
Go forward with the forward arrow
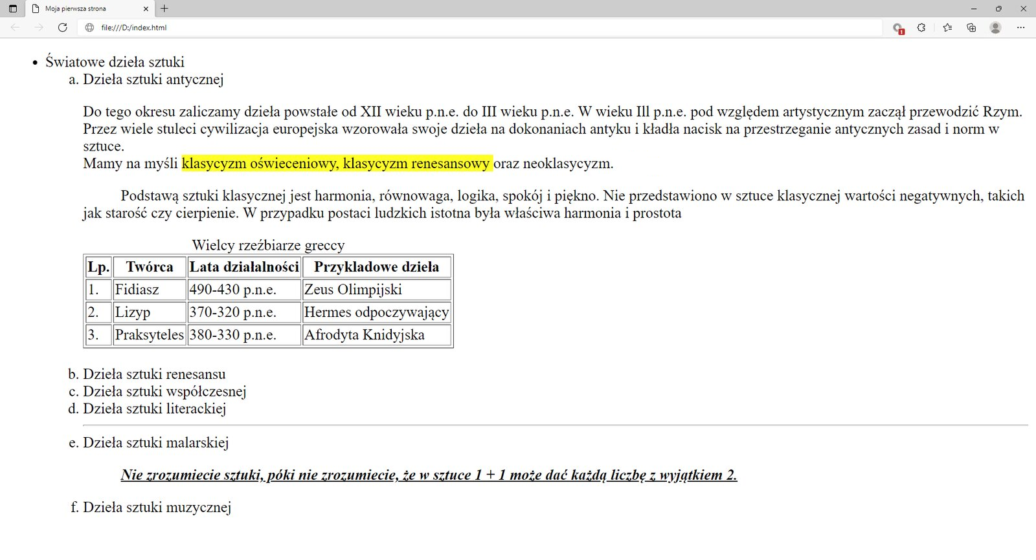point(39,27)
